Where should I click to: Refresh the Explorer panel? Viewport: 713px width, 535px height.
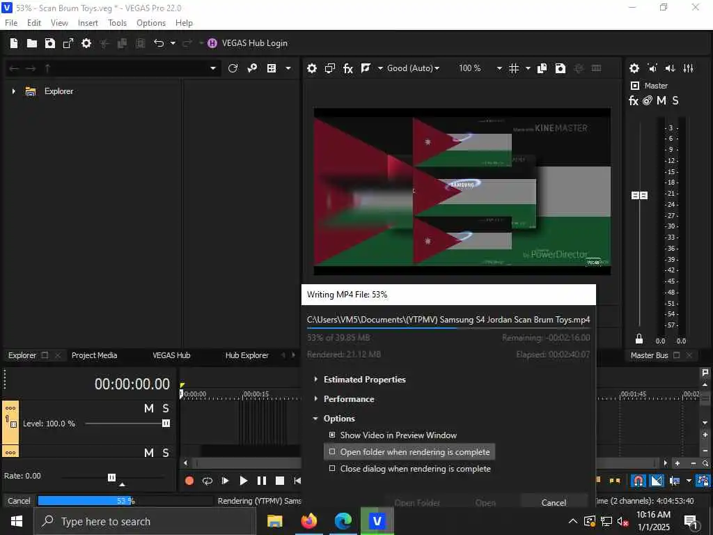click(x=233, y=68)
